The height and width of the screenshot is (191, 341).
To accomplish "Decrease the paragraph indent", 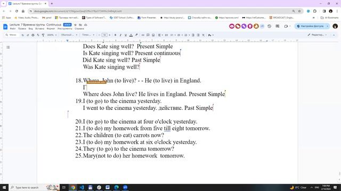I will [193, 35].
